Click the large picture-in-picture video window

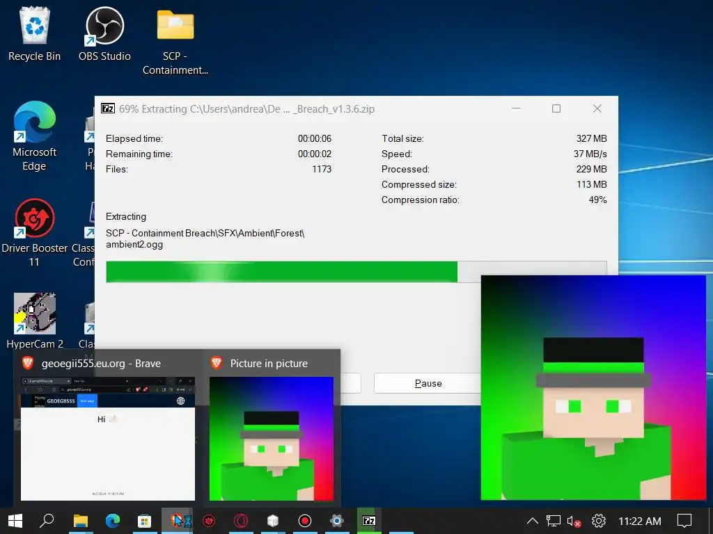point(593,387)
